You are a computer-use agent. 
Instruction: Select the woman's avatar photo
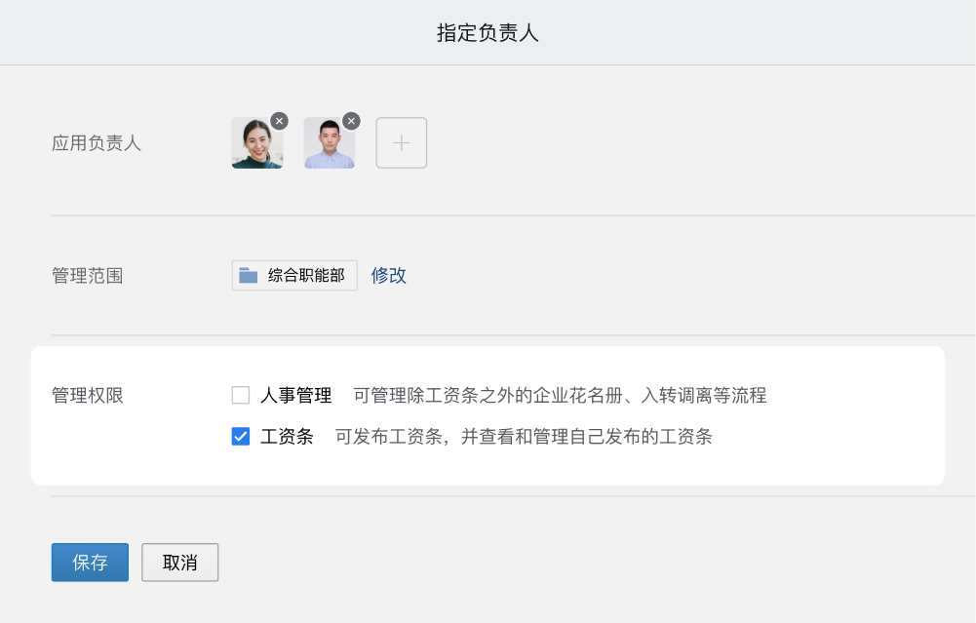click(256, 144)
